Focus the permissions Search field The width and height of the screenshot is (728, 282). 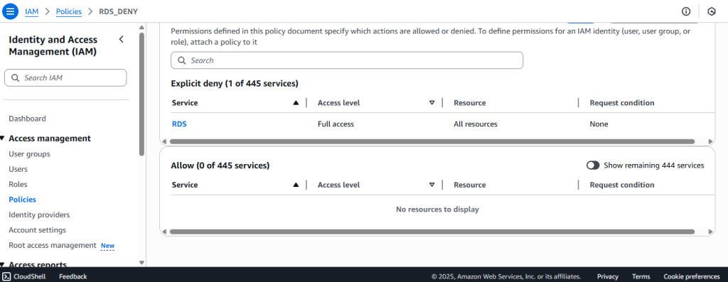tap(347, 61)
